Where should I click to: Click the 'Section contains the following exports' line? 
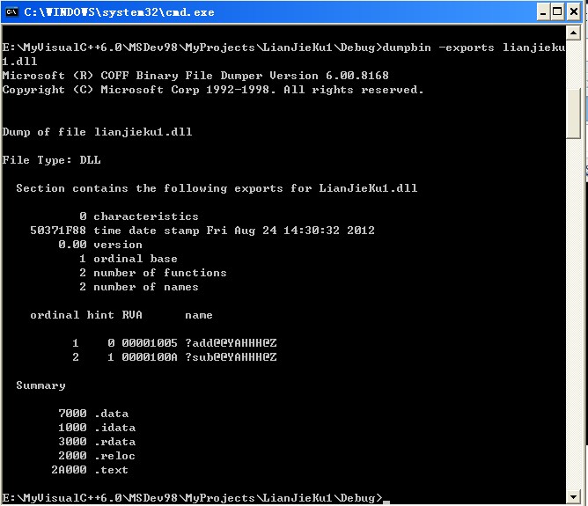(217, 188)
